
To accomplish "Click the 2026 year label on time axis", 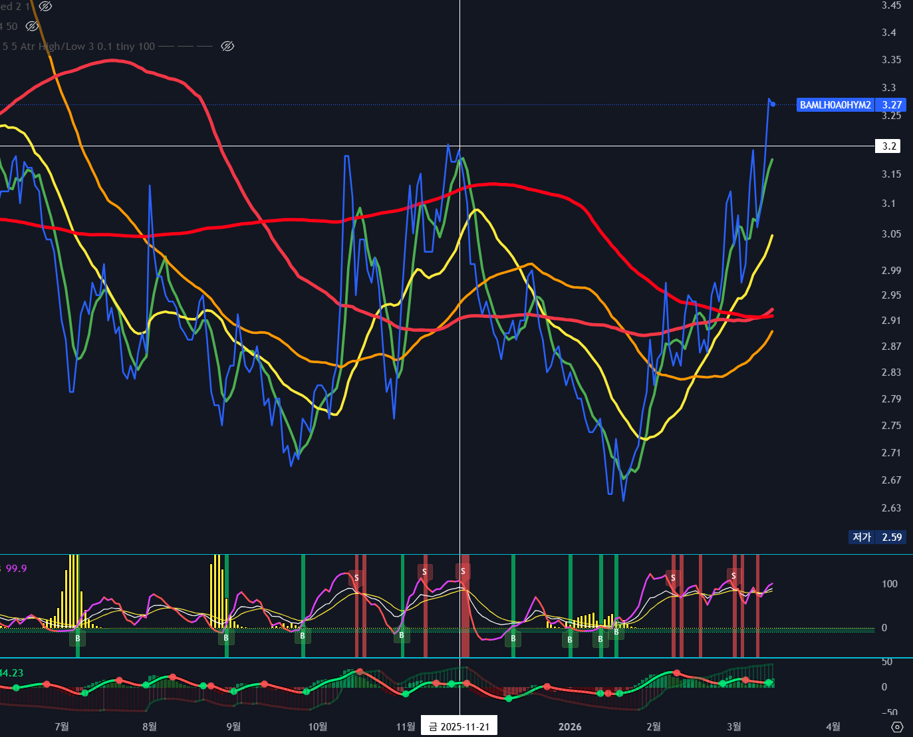I will coord(570,726).
